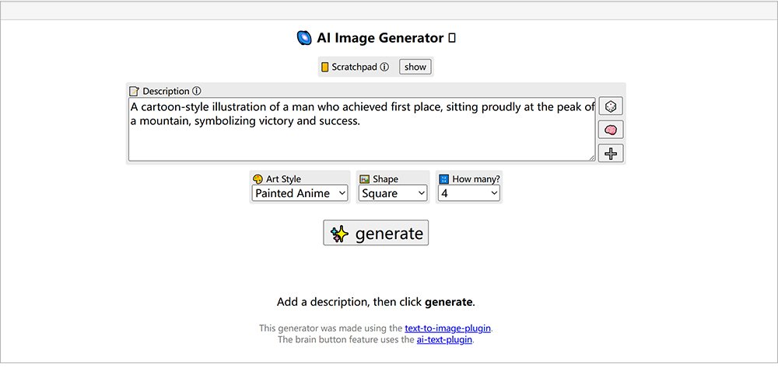This screenshot has height=378, width=778.
Task: Click the small icon after the page title
Action: pos(453,37)
